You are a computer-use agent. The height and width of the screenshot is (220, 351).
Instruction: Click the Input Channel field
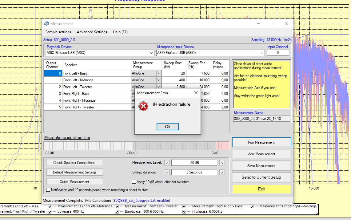(x=278, y=53)
